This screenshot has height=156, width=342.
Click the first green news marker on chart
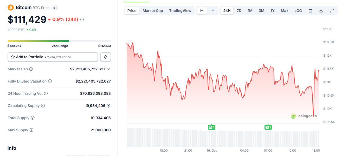click(211, 127)
